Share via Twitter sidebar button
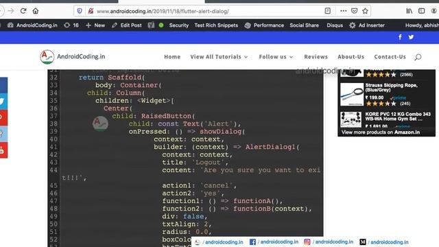This screenshot has height=247, width=439. click(x=3, y=102)
